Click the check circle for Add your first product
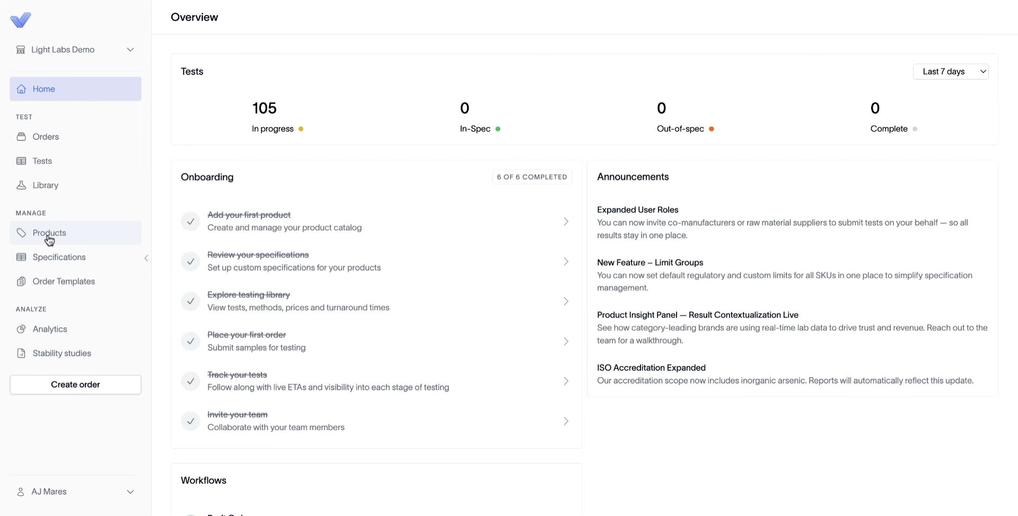The image size is (1018, 516). click(x=190, y=221)
